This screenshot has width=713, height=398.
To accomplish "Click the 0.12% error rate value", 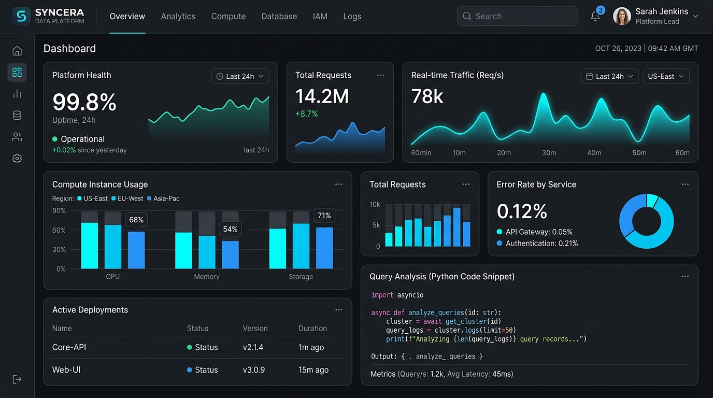I will pos(522,211).
